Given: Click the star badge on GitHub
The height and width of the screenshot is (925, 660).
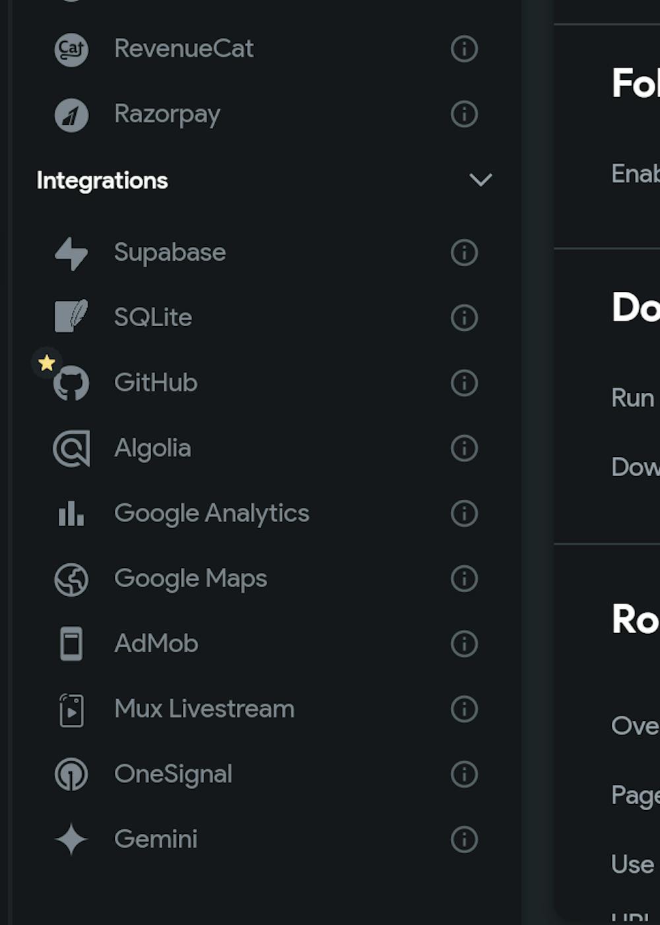Looking at the screenshot, I should (x=47, y=362).
